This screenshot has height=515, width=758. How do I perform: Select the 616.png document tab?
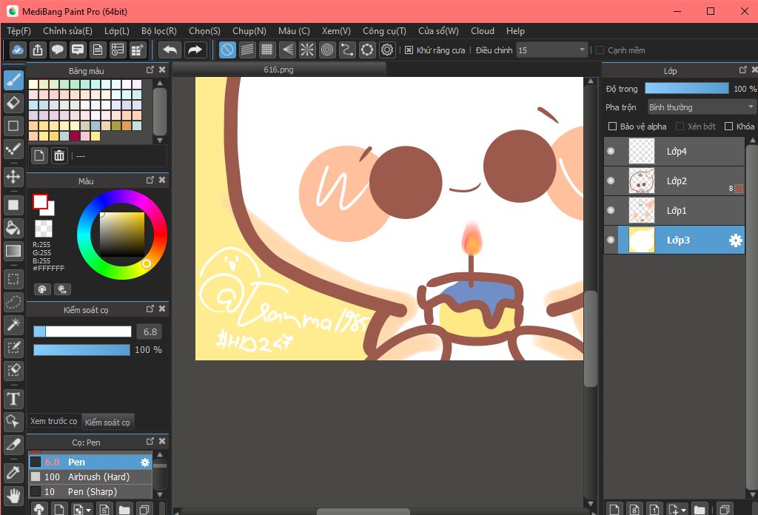pos(279,70)
